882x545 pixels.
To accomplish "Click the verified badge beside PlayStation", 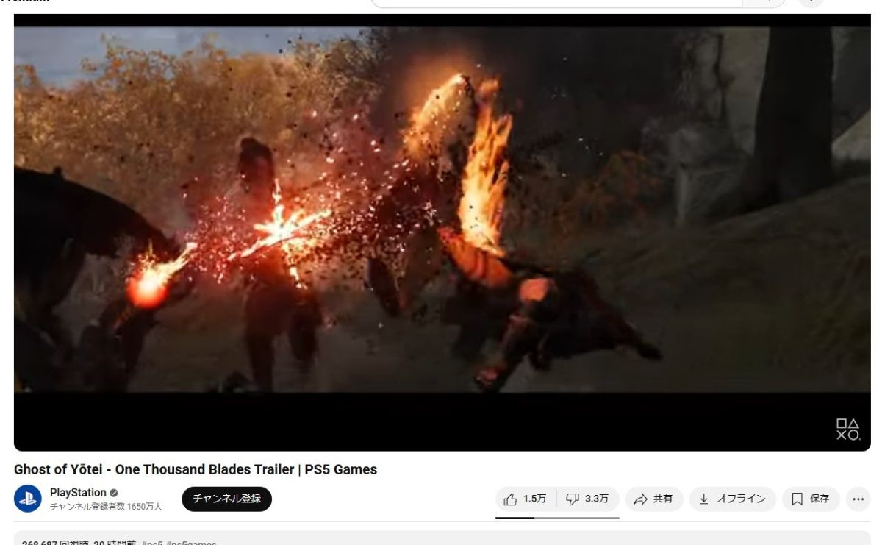I will click(114, 493).
